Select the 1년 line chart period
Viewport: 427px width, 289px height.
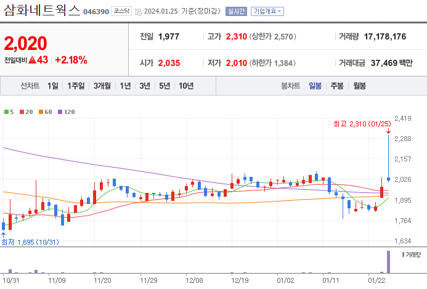click(x=125, y=86)
